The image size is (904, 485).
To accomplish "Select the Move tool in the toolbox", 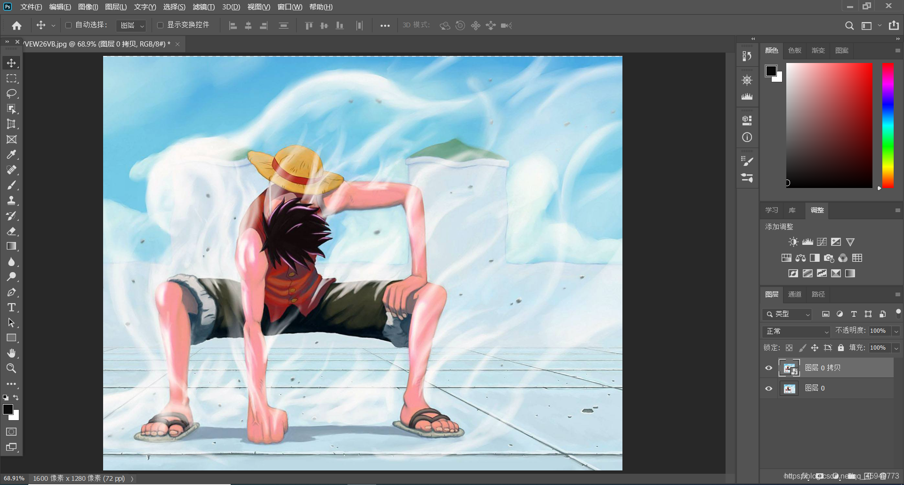I will tap(11, 63).
